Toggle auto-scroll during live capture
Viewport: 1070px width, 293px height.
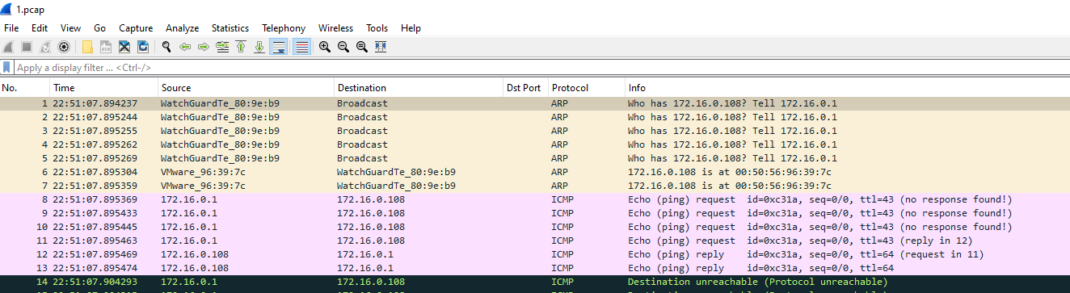[x=279, y=47]
